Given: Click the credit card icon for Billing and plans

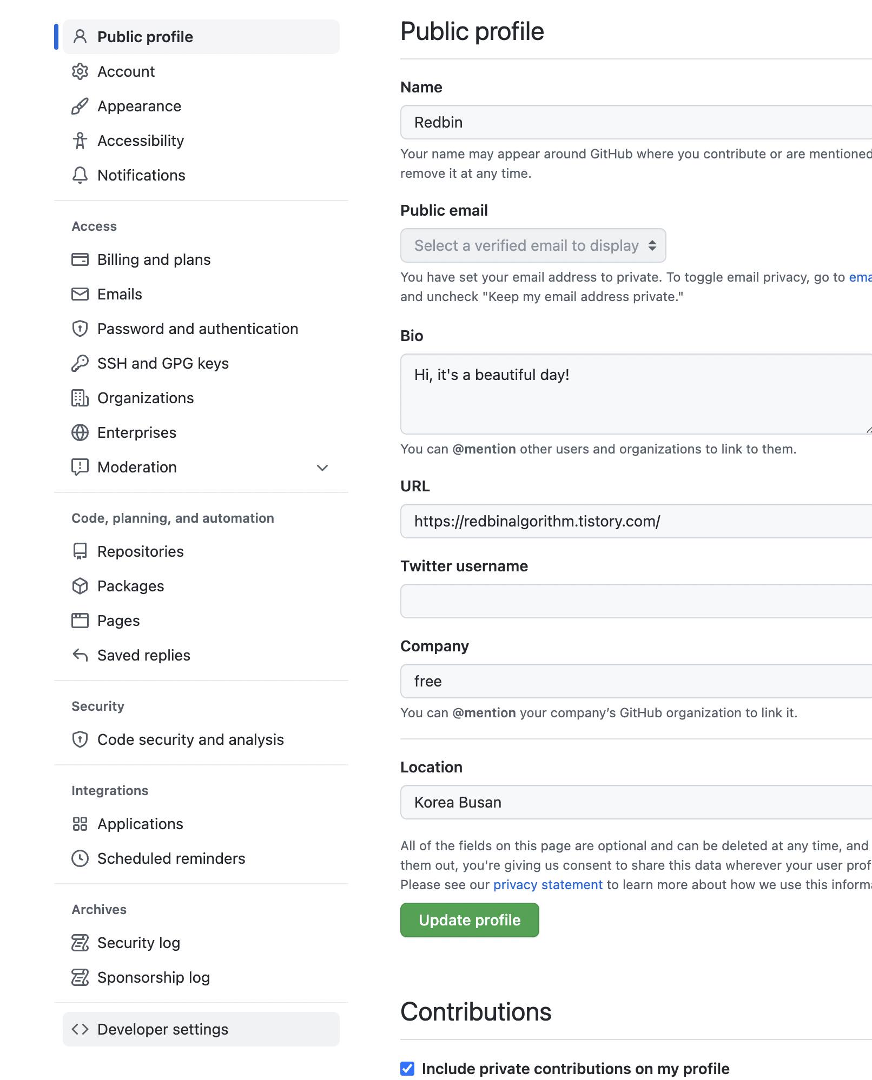Looking at the screenshot, I should coord(80,259).
